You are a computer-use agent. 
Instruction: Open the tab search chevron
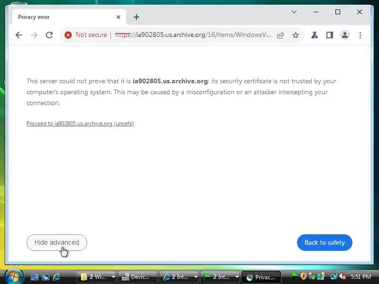click(x=294, y=12)
